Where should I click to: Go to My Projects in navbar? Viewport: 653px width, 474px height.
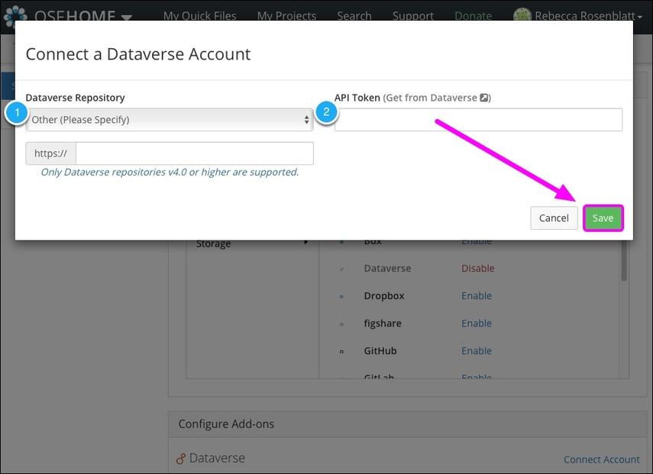click(286, 16)
